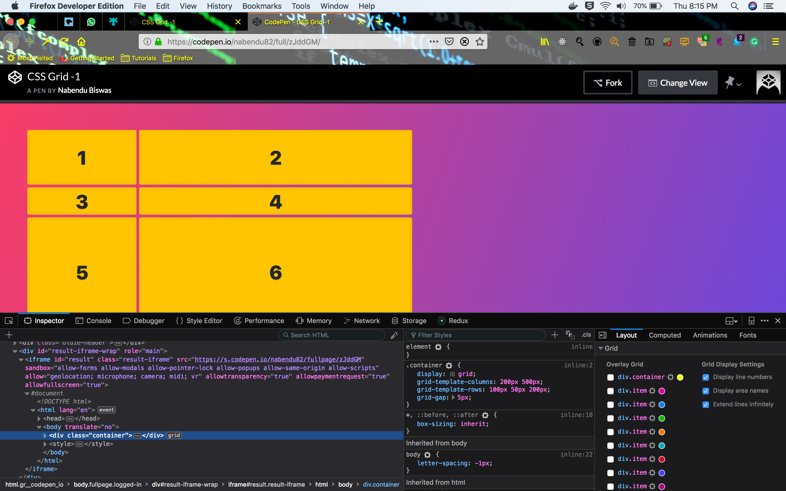The height and width of the screenshot is (491, 786).
Task: Switch to the Computed tab
Action: [x=665, y=335]
